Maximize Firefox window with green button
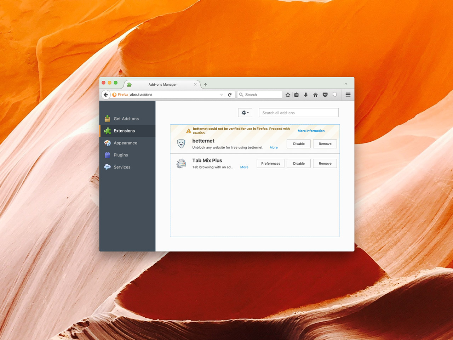This screenshot has height=340, width=453. 115,83
